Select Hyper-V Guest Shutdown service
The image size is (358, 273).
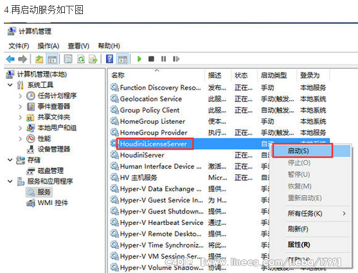pyautogui.click(x=162, y=211)
